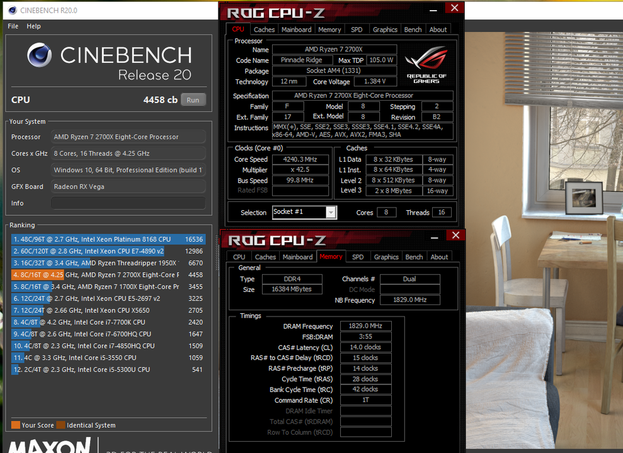Screen dimensions: 623x453
Task: Switch to SPD tab in lower CPU-Z
Action: 358,257
